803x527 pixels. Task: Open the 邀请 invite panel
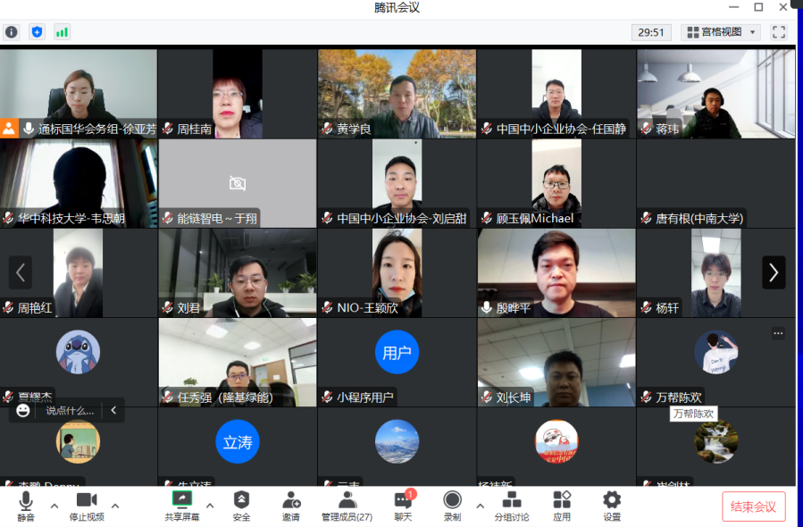[x=291, y=505]
